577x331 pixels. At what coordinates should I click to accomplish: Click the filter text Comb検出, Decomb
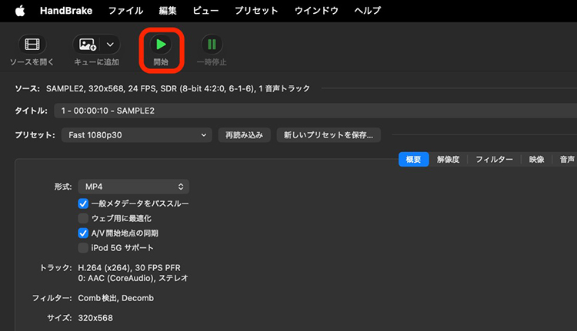tap(116, 298)
